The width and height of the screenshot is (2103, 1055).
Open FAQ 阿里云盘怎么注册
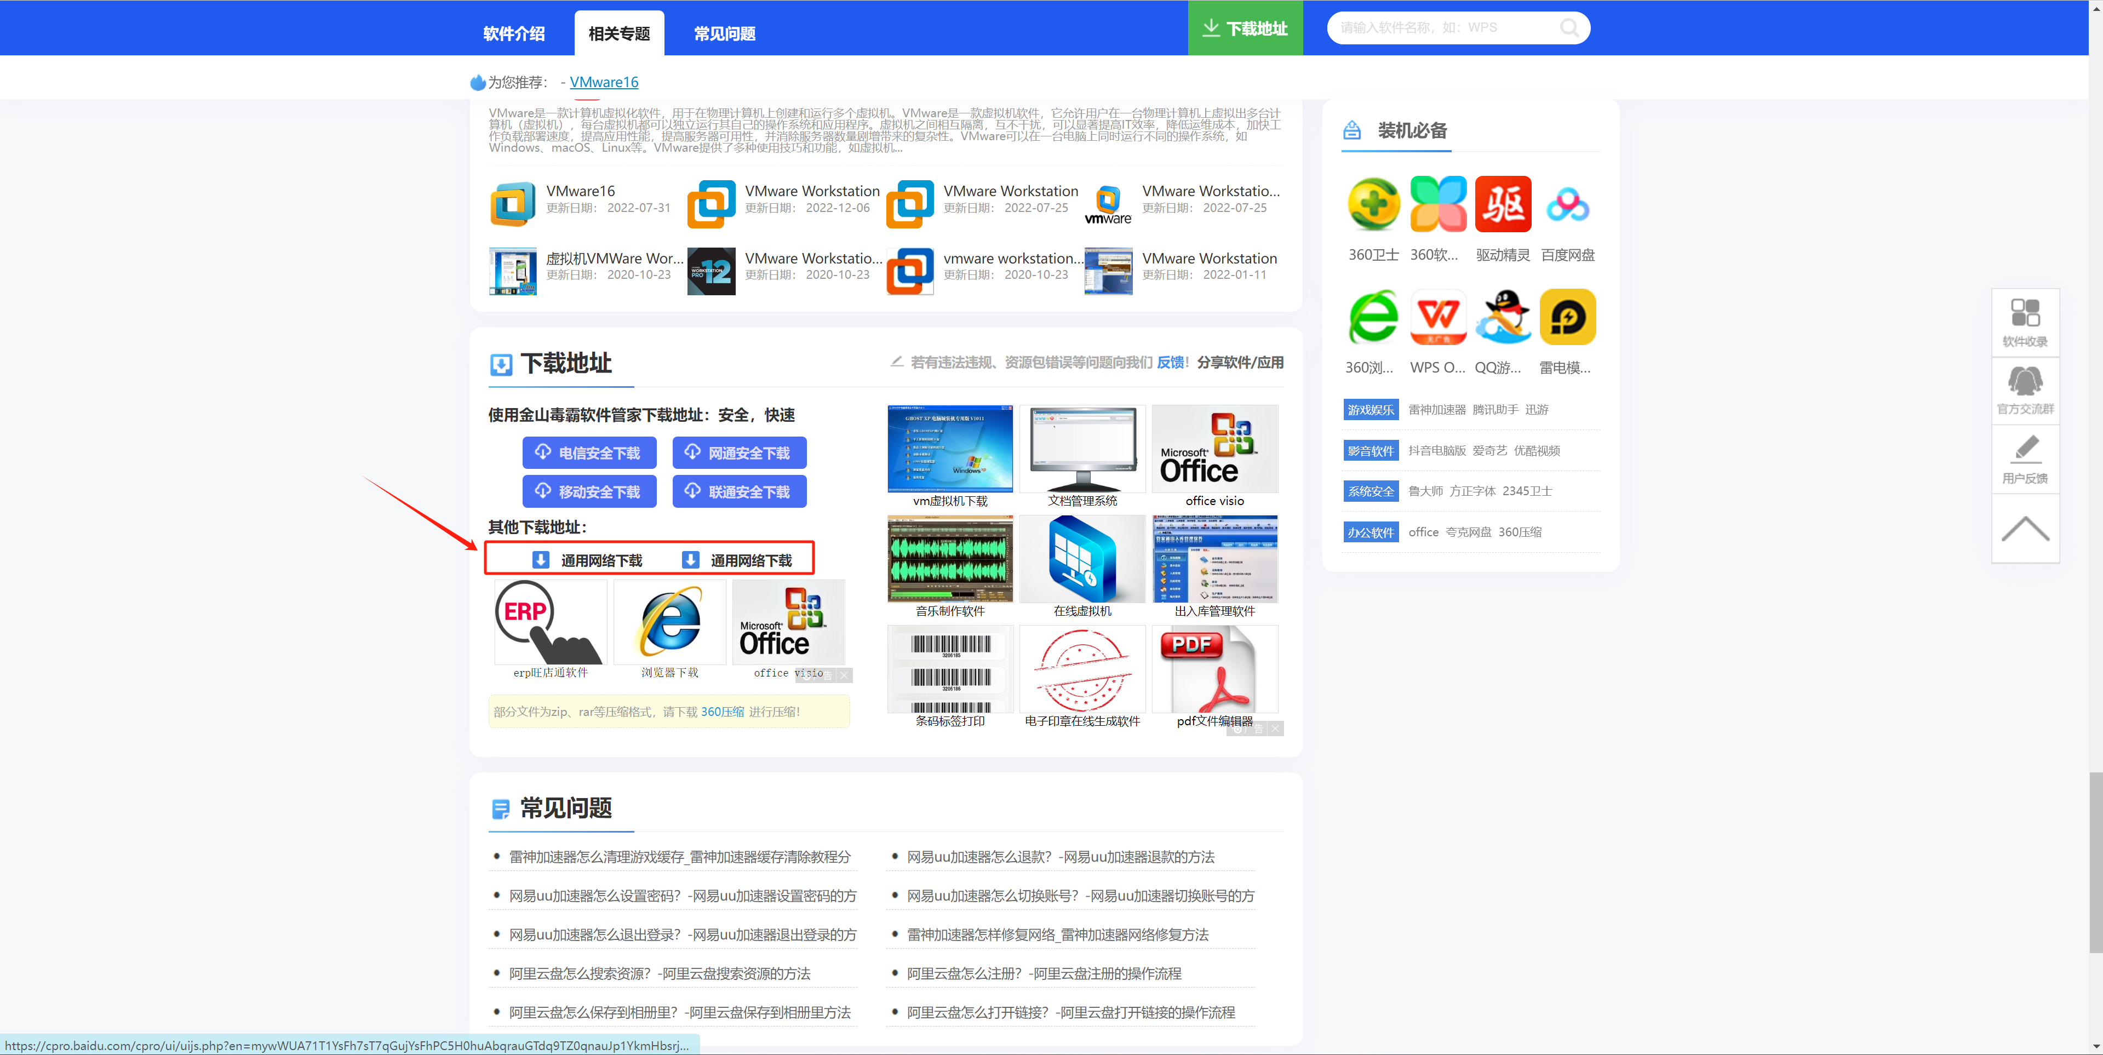(x=1044, y=974)
